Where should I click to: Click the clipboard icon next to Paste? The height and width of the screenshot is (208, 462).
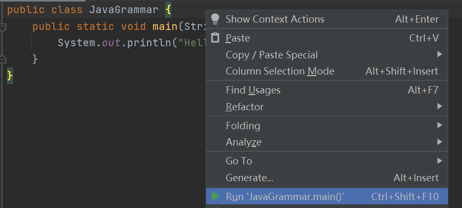pos(215,38)
